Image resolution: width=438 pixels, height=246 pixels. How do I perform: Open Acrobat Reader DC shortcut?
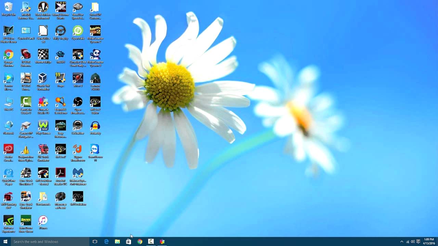[61, 176]
